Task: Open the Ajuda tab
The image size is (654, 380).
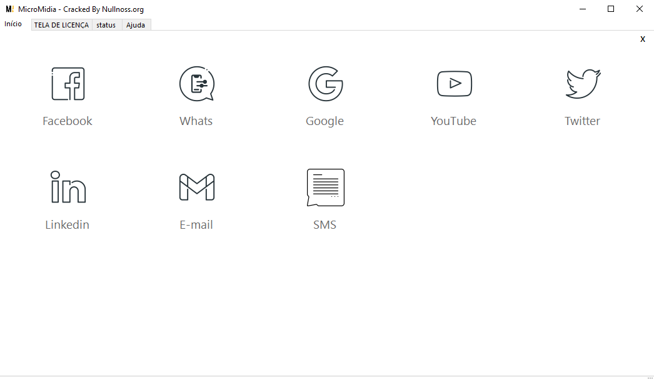Action: coord(136,25)
